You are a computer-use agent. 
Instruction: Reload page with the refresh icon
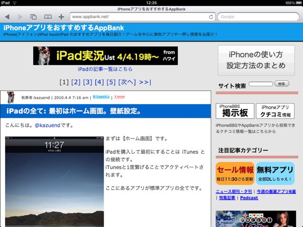tap(211, 17)
